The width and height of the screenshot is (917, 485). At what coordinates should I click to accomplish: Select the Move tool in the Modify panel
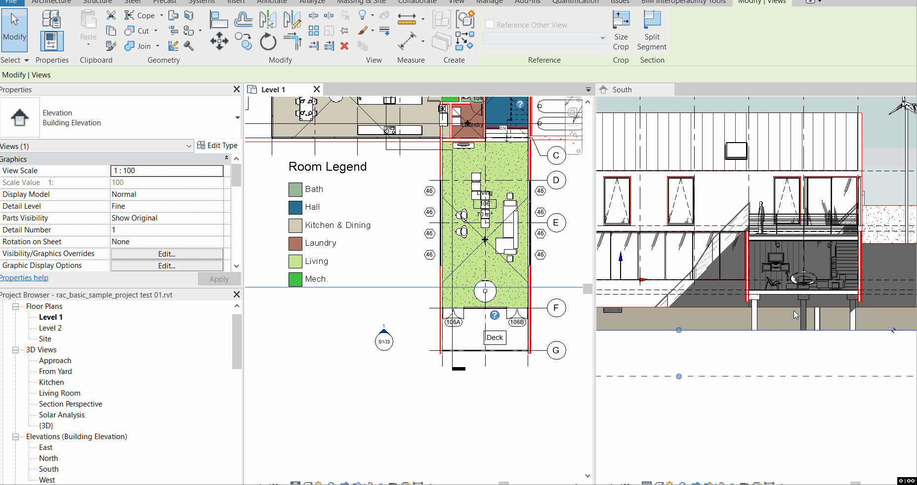pos(219,42)
